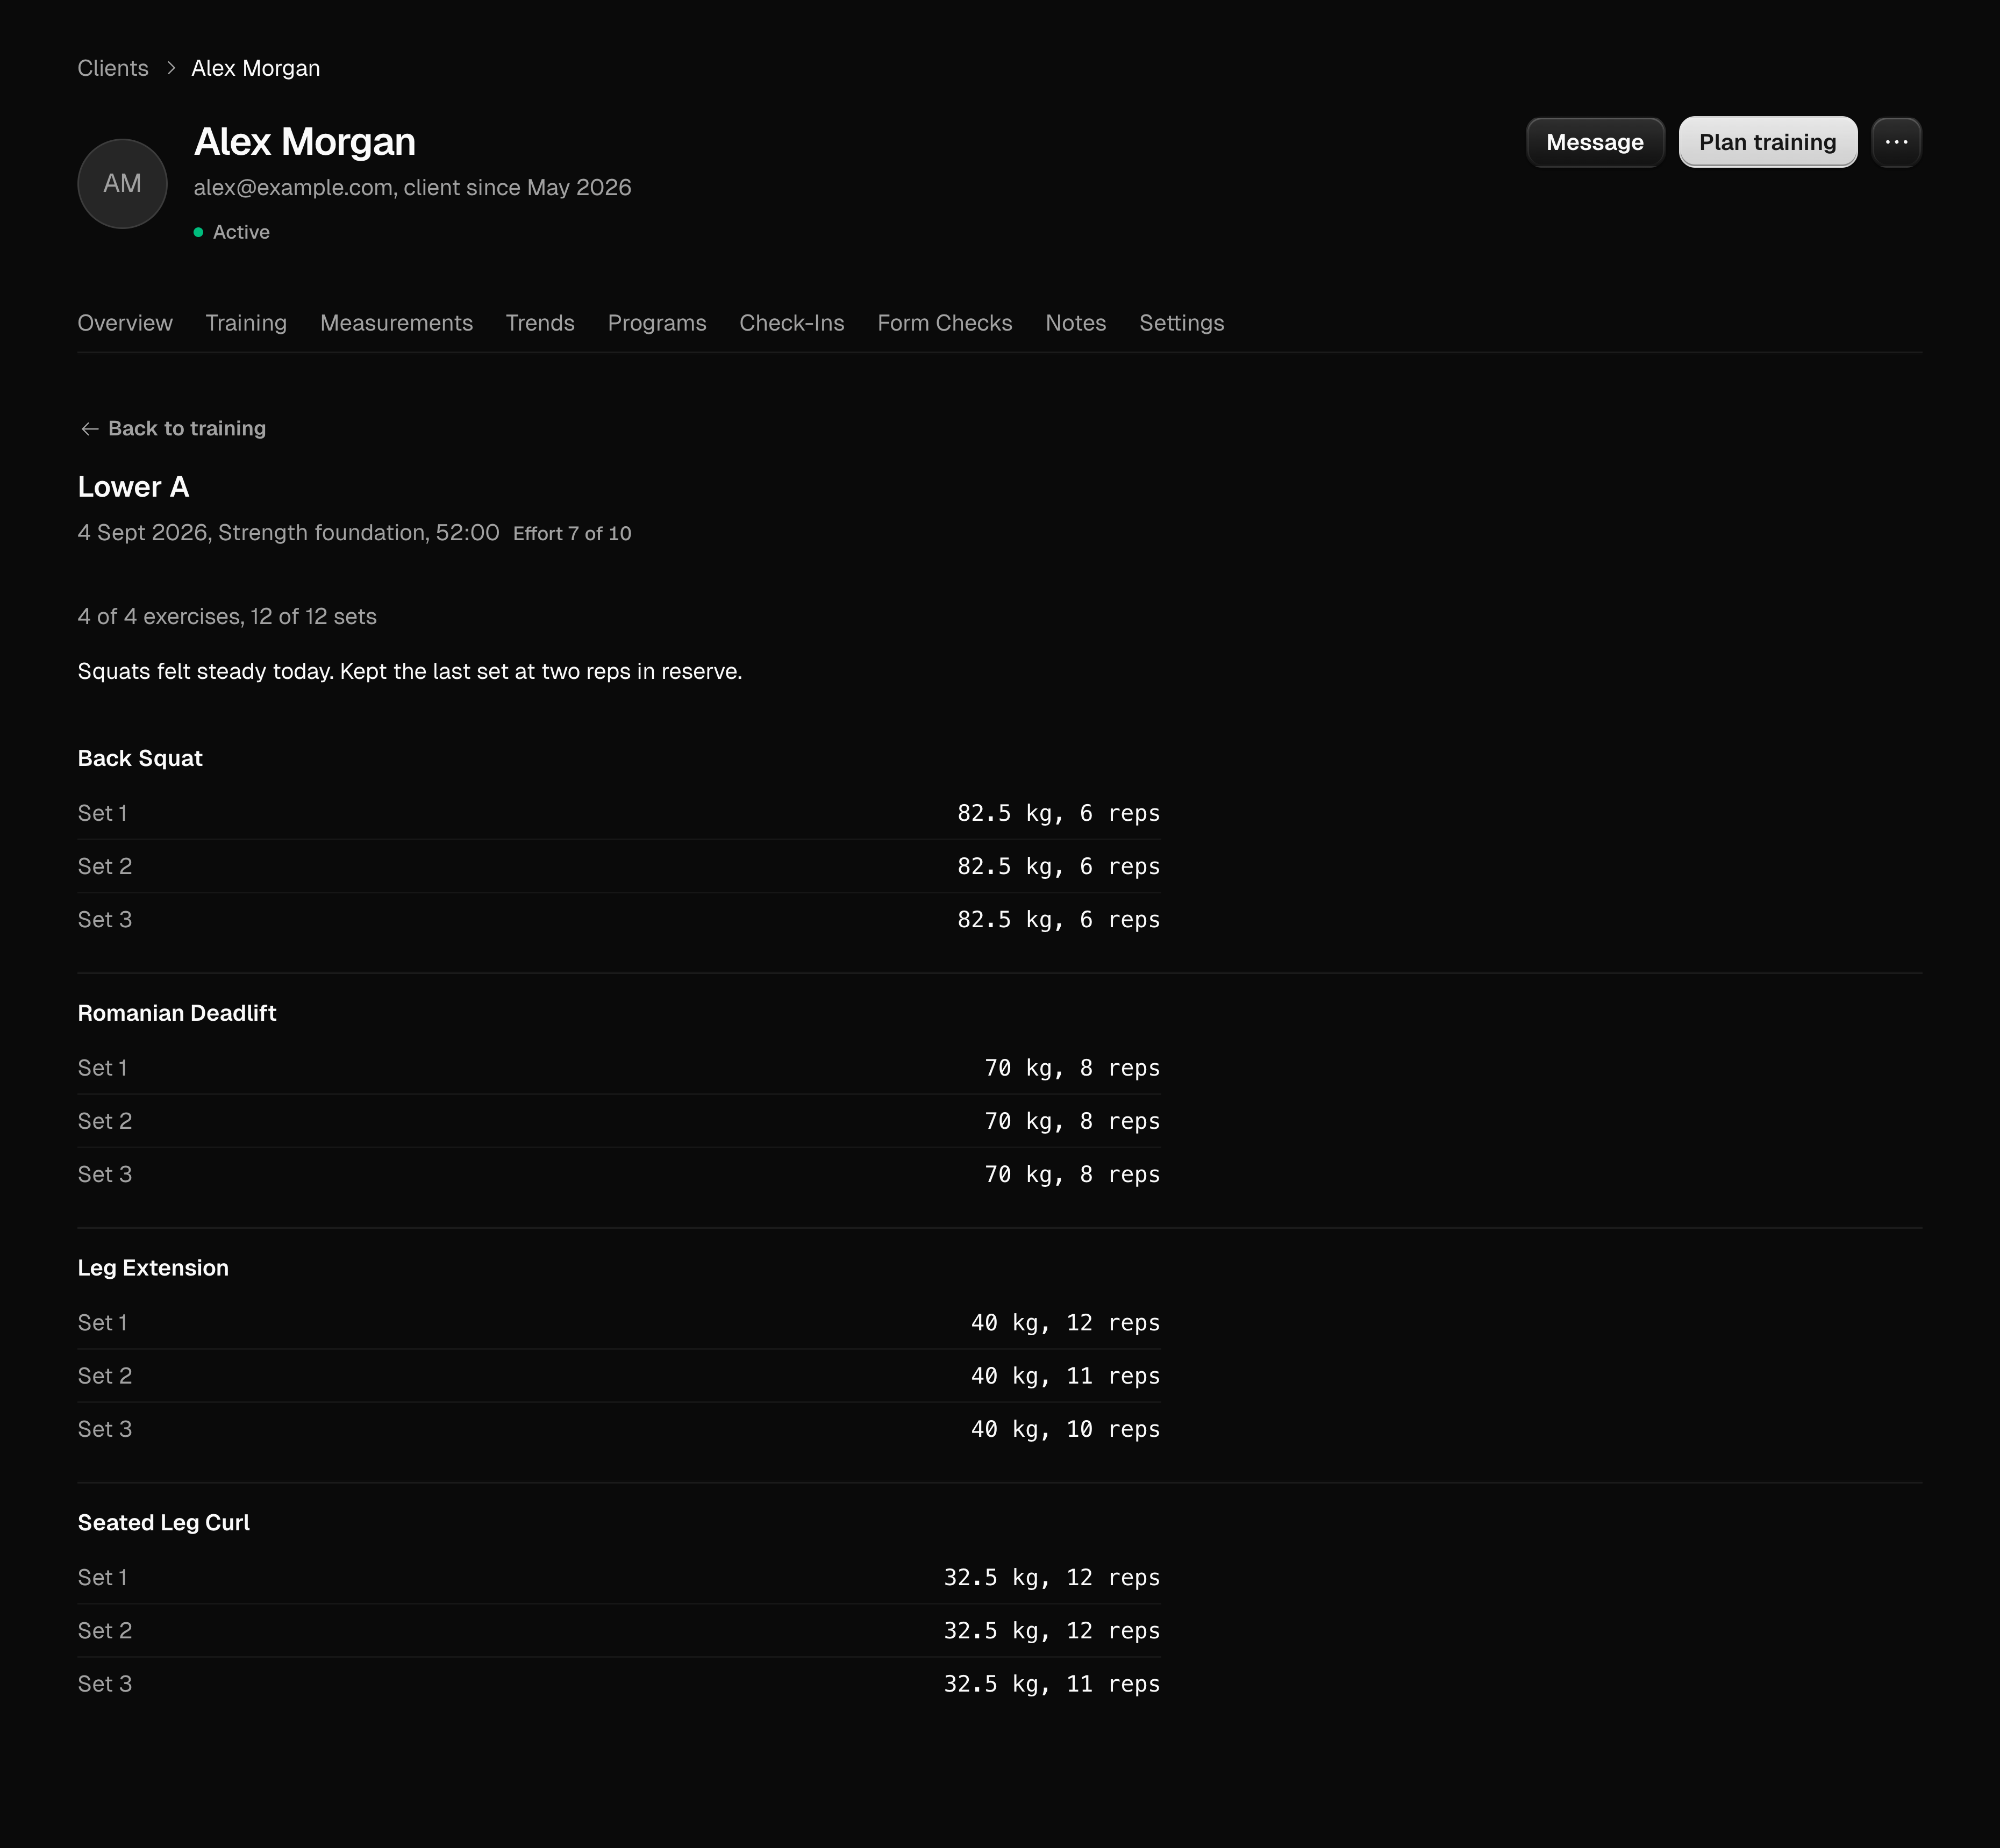Image resolution: width=2000 pixels, height=1848 pixels.
Task: Click the Alex Morgan profile heading
Action: click(305, 142)
